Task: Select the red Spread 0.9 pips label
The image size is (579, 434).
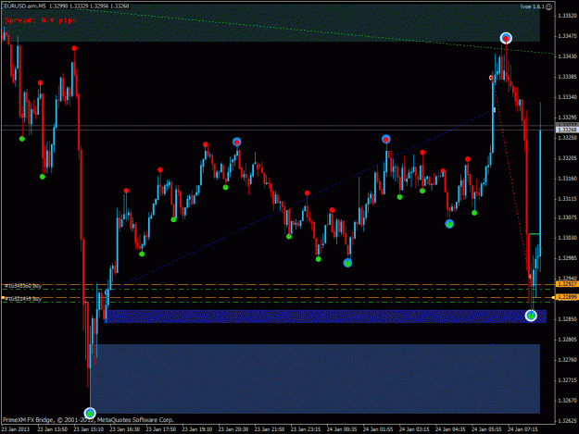Action: 41,20
